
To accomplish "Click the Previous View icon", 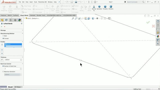I will click(x=79, y=18).
